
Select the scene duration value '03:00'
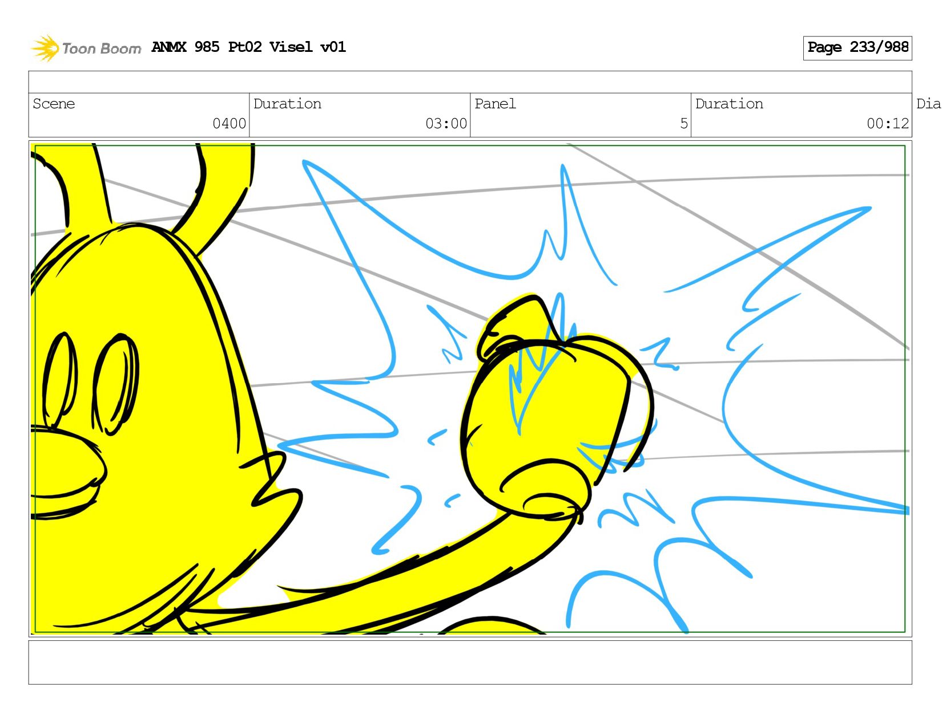pos(446,124)
